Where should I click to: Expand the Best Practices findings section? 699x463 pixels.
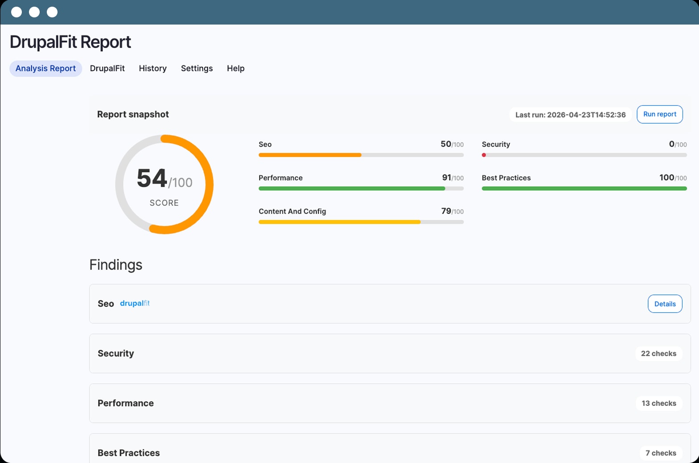390,449
